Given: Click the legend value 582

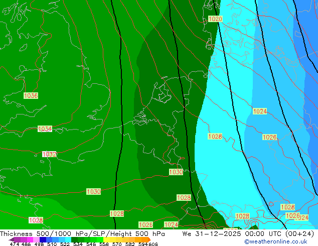Looking at the screenshot, I should click(x=130, y=244).
